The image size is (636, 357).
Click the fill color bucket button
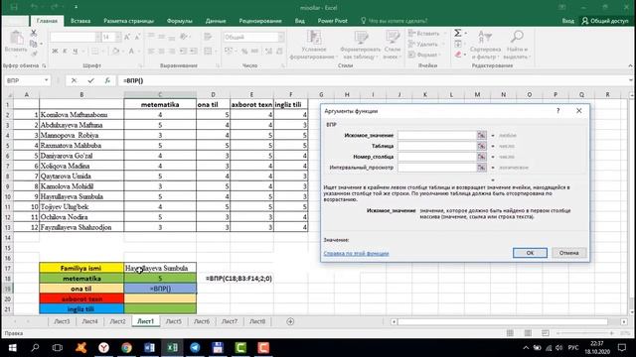click(115, 51)
